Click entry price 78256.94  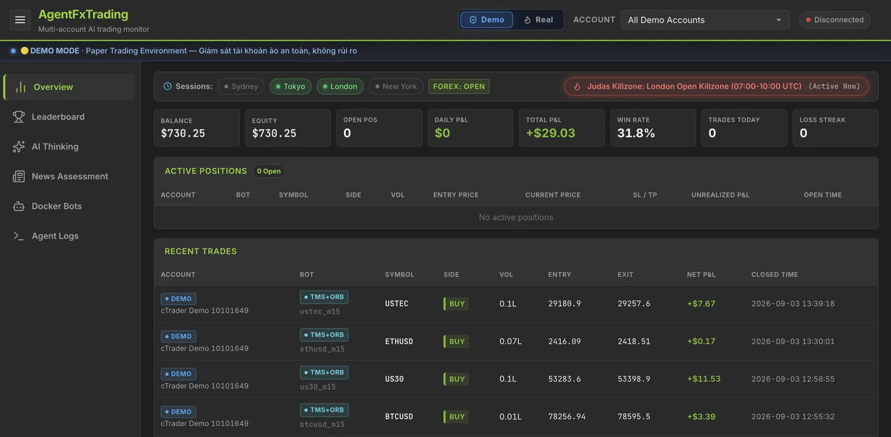click(567, 417)
